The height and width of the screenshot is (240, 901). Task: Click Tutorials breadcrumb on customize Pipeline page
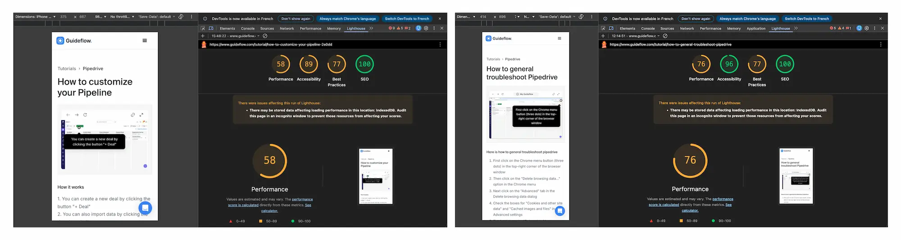pyautogui.click(x=67, y=69)
